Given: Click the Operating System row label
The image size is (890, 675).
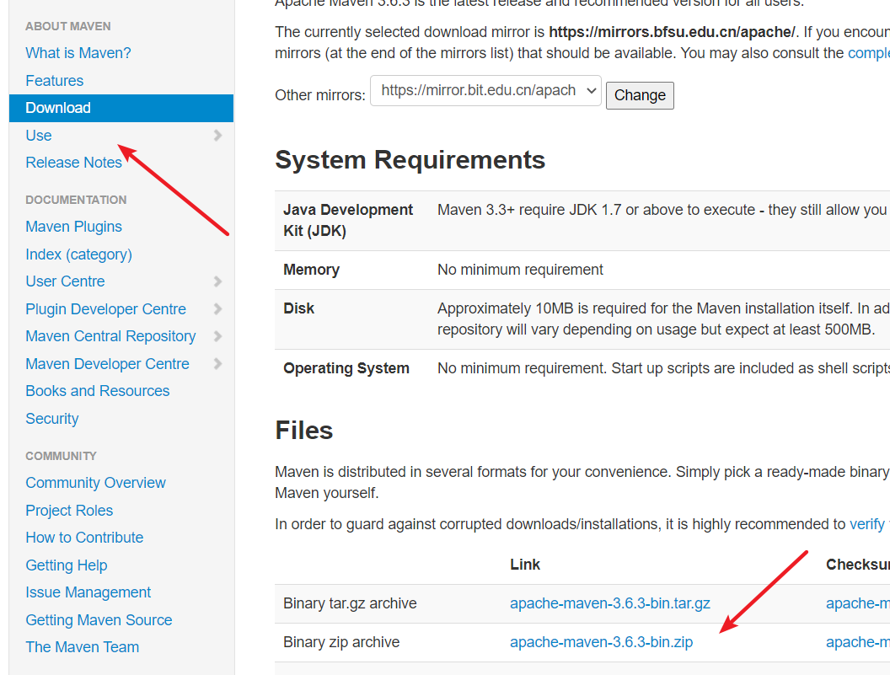Looking at the screenshot, I should tap(346, 368).
